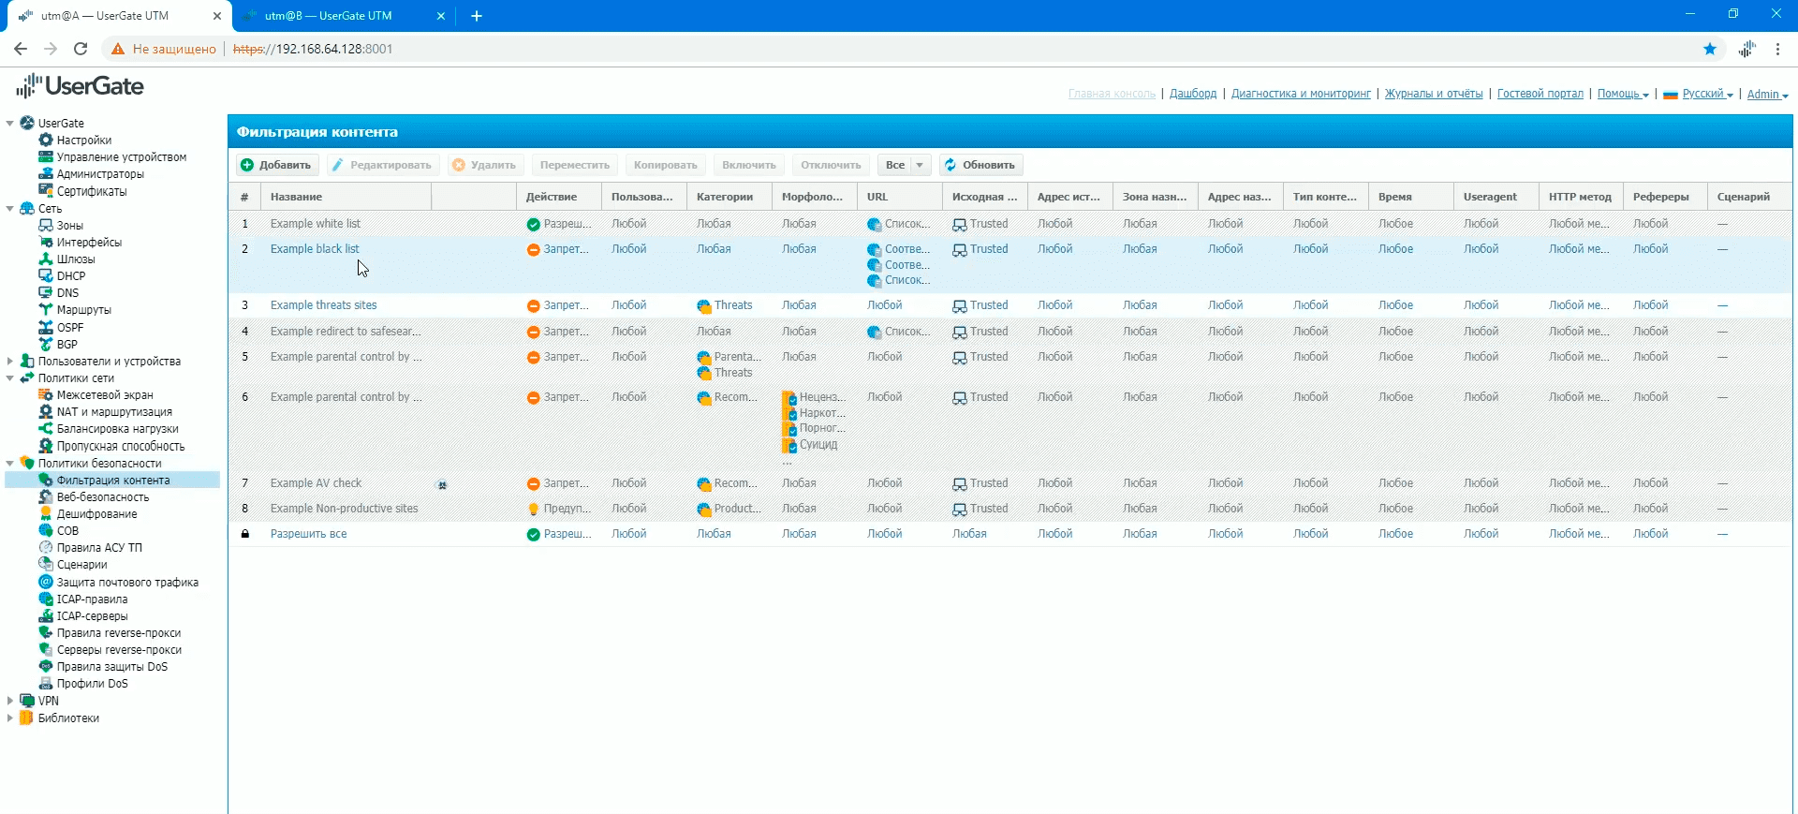Click the Example threats sites rule name
1798x814 pixels.
pyautogui.click(x=323, y=305)
